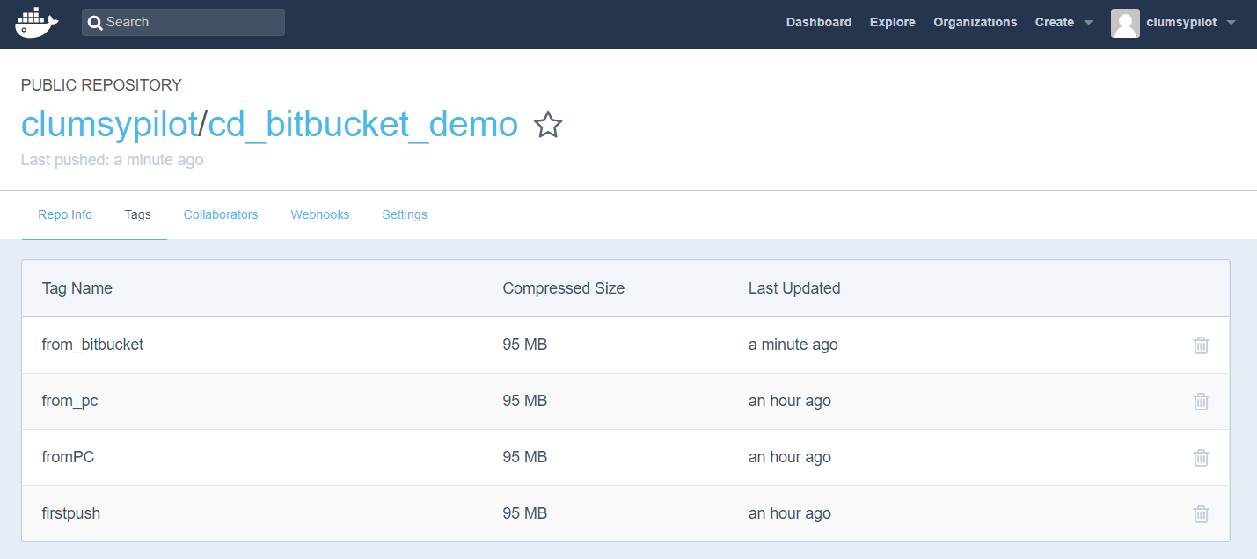Open the Webhooks tab

(x=319, y=214)
